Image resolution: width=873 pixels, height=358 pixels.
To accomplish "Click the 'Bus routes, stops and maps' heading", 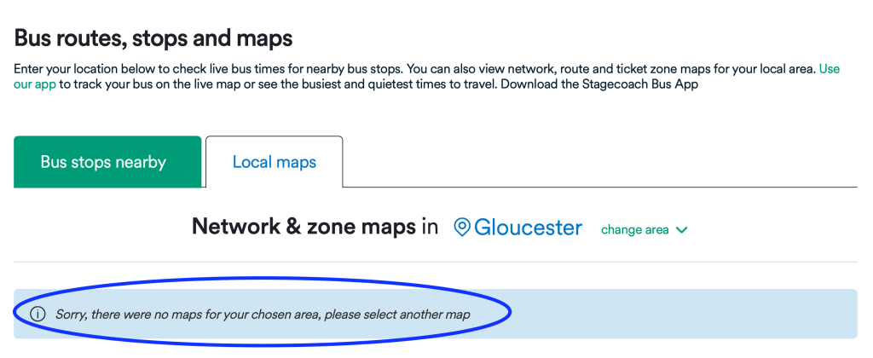I will tap(153, 38).
